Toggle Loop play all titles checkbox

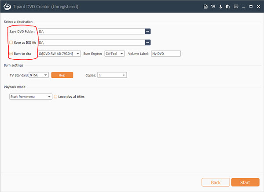click(x=55, y=97)
